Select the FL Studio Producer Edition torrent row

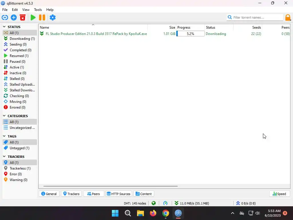pyautogui.click(x=165, y=34)
